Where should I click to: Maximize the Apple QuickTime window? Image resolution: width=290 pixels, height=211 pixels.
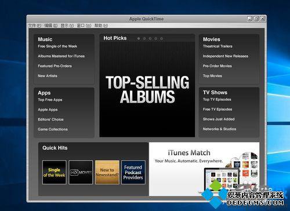(256, 19)
